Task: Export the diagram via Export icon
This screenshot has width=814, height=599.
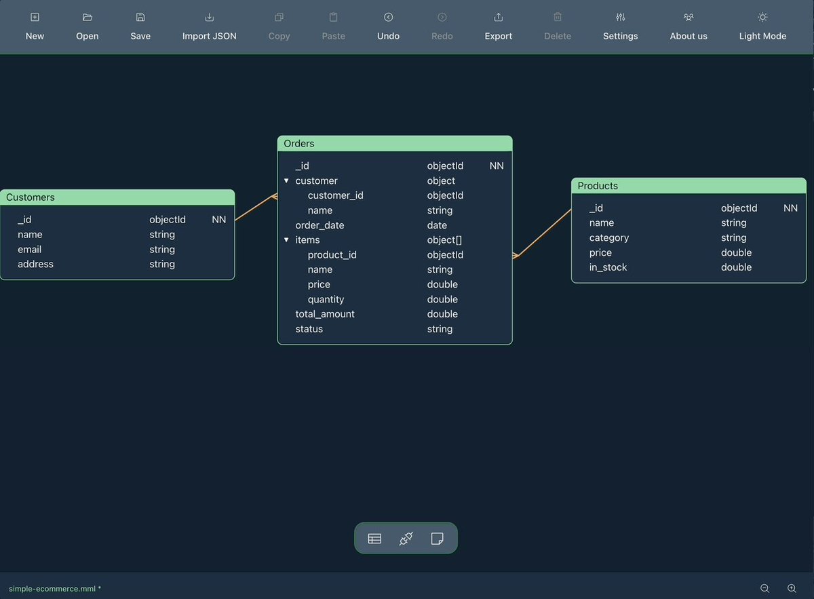Action: (x=498, y=17)
